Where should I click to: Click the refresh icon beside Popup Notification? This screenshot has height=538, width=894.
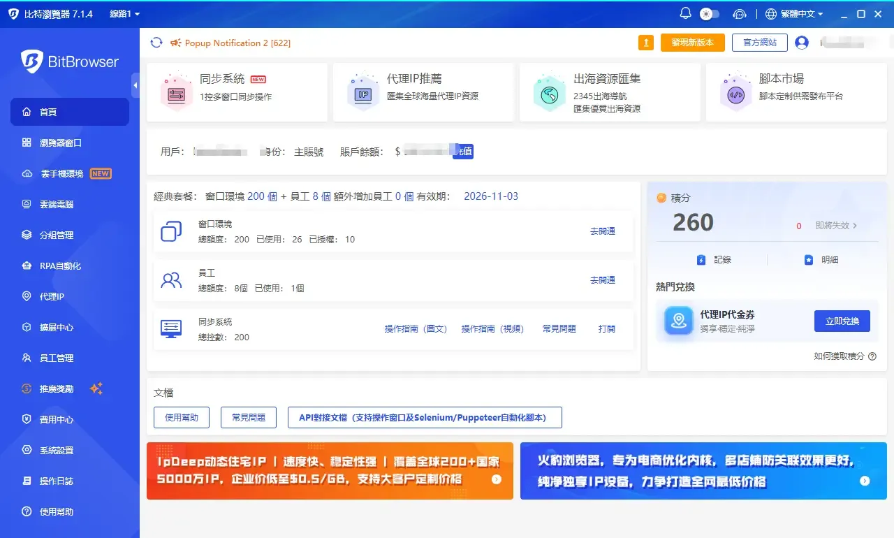[156, 43]
